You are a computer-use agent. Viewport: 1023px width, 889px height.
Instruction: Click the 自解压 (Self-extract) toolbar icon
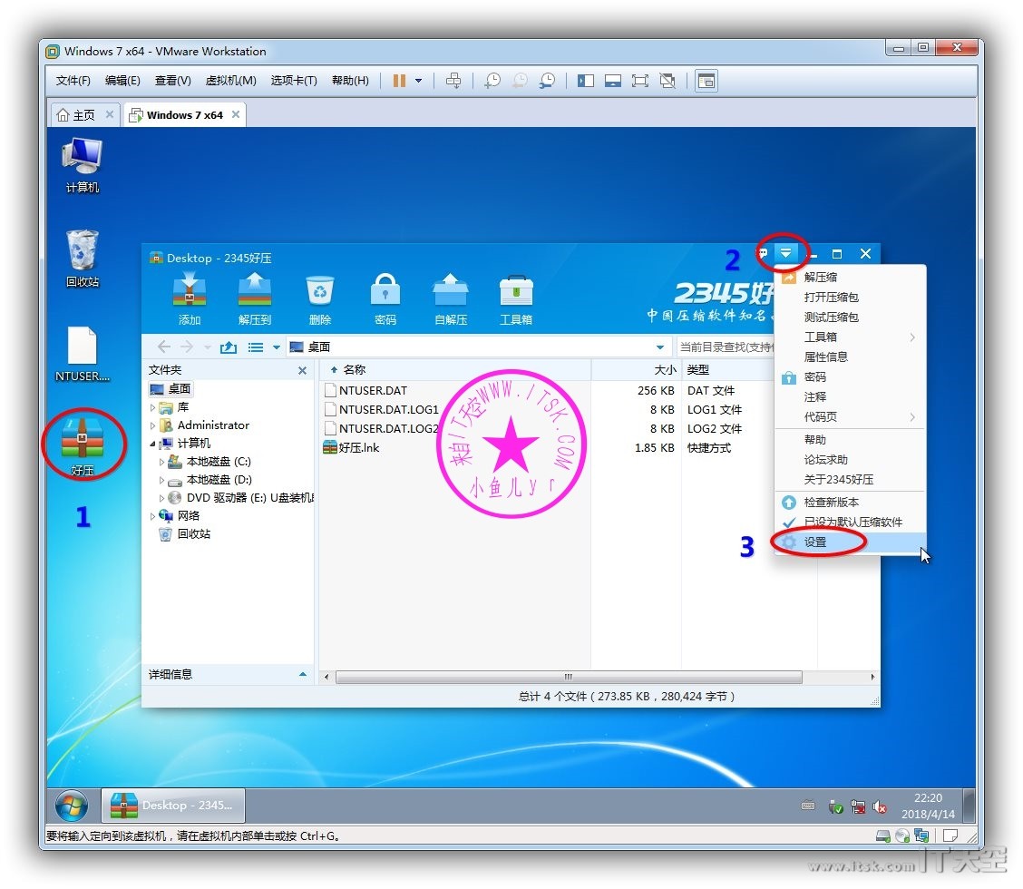[451, 292]
